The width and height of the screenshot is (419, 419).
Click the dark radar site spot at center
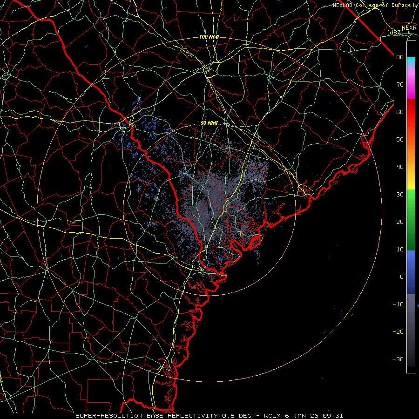pos(209,210)
